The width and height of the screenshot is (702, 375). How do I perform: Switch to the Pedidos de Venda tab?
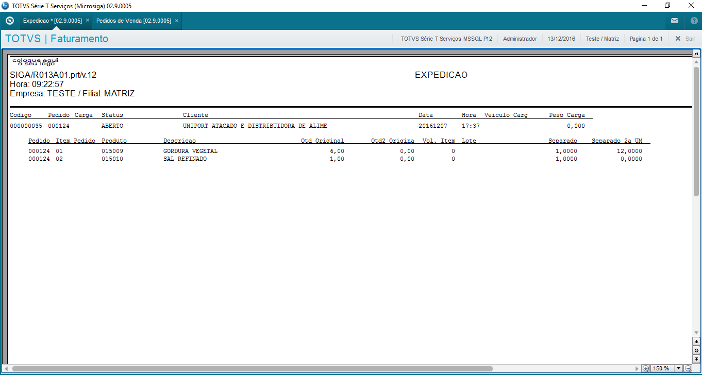[x=133, y=21]
